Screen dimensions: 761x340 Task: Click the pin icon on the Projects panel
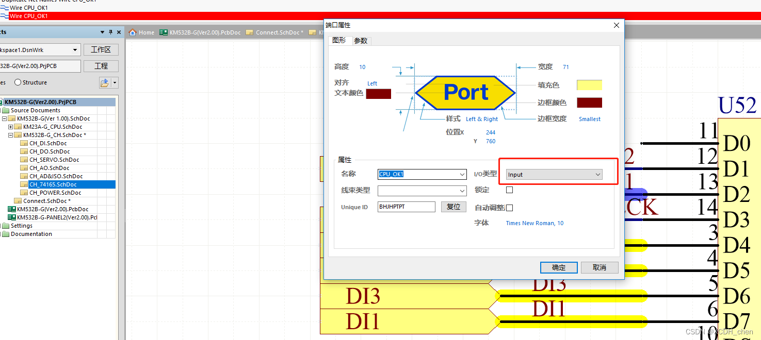(x=109, y=31)
